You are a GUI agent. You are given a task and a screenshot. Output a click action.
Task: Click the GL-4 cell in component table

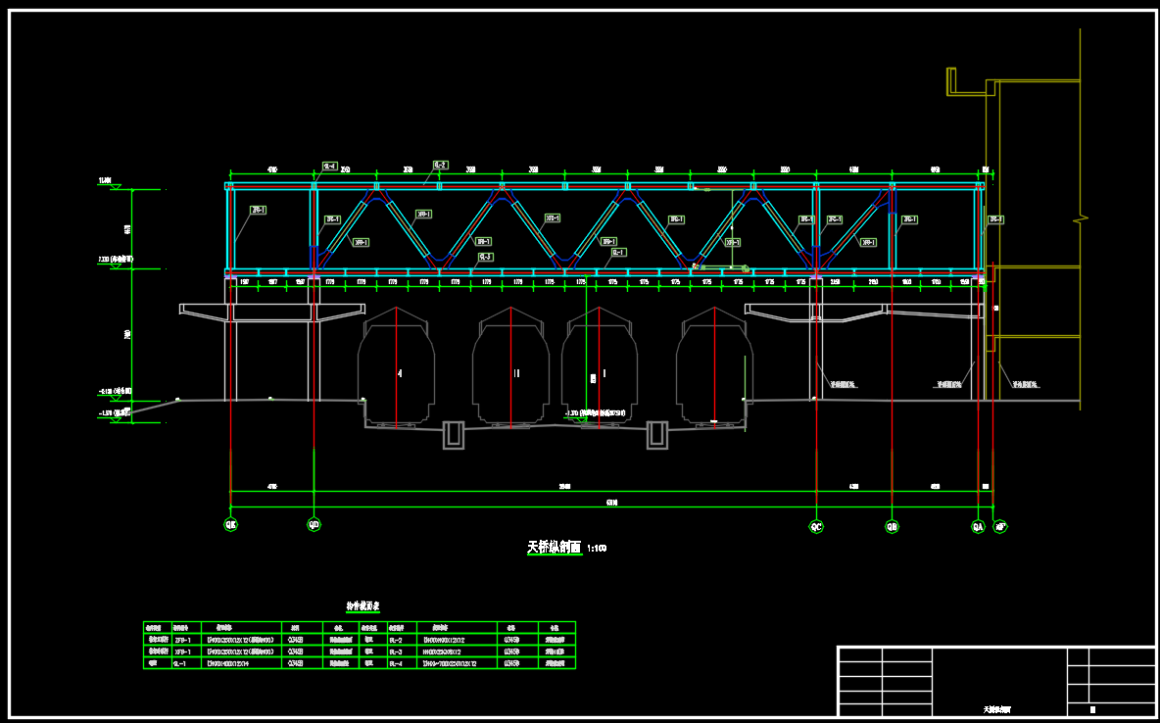click(x=397, y=663)
